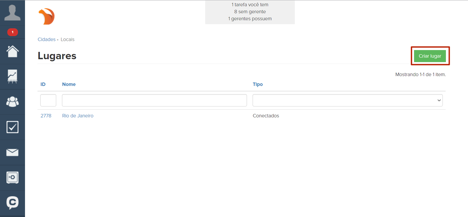
Task: Open the user profile avatar icon
Action: (12, 13)
